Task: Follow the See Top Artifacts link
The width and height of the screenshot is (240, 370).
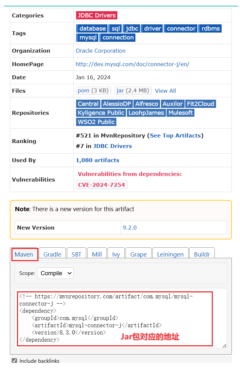Action: coord(175,136)
